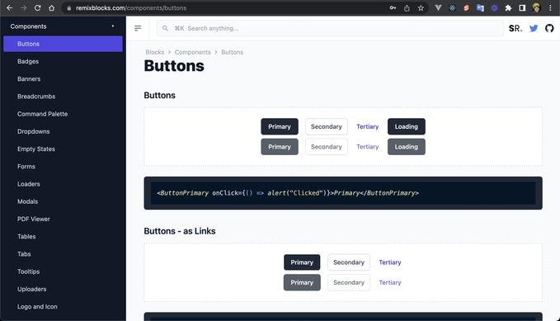Open the red S extension icon

[466, 8]
